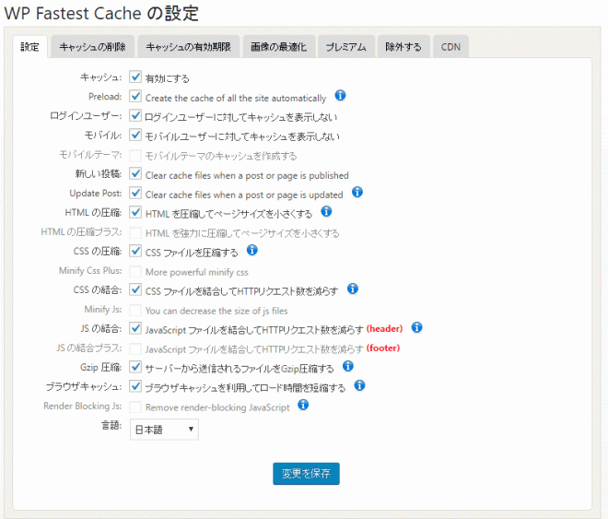Open the CDN tab

click(x=450, y=47)
